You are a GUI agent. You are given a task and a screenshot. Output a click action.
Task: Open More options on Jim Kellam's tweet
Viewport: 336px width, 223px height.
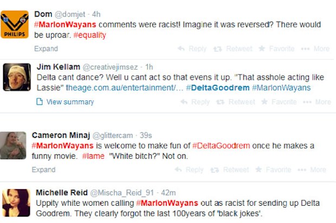coord(317,102)
